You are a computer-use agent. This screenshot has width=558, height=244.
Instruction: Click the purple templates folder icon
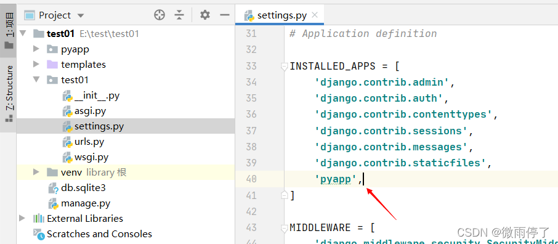click(52, 65)
